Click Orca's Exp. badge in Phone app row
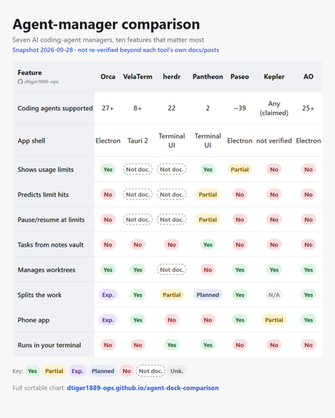 [x=108, y=320]
